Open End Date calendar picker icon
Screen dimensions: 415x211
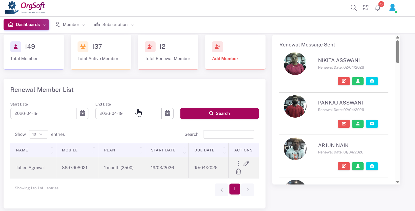167,113
